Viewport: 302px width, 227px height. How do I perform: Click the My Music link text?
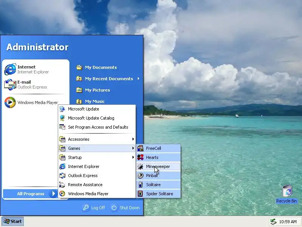point(95,101)
